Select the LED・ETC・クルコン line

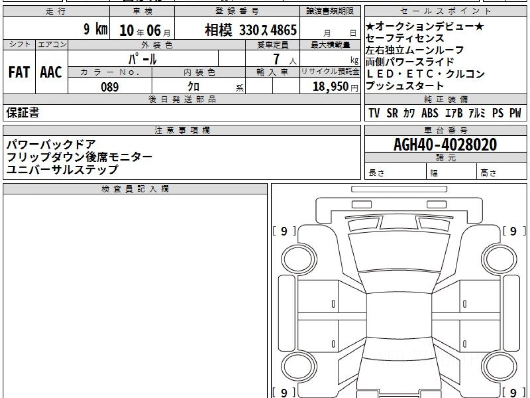pyautogui.click(x=425, y=74)
